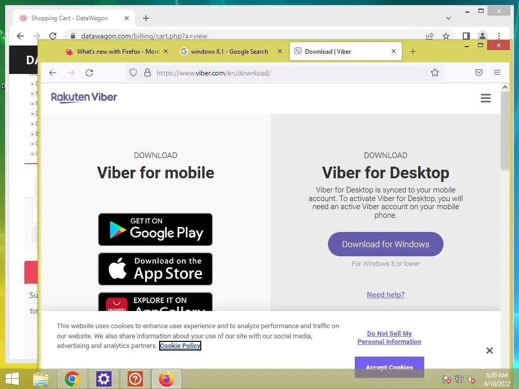Bookmark DataWagon page in Chrome
The height and width of the screenshot is (389, 519).
point(446,36)
